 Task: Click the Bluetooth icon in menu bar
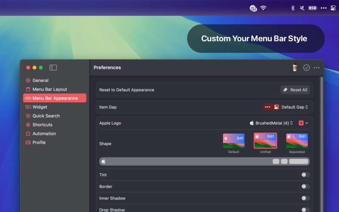[292, 8]
